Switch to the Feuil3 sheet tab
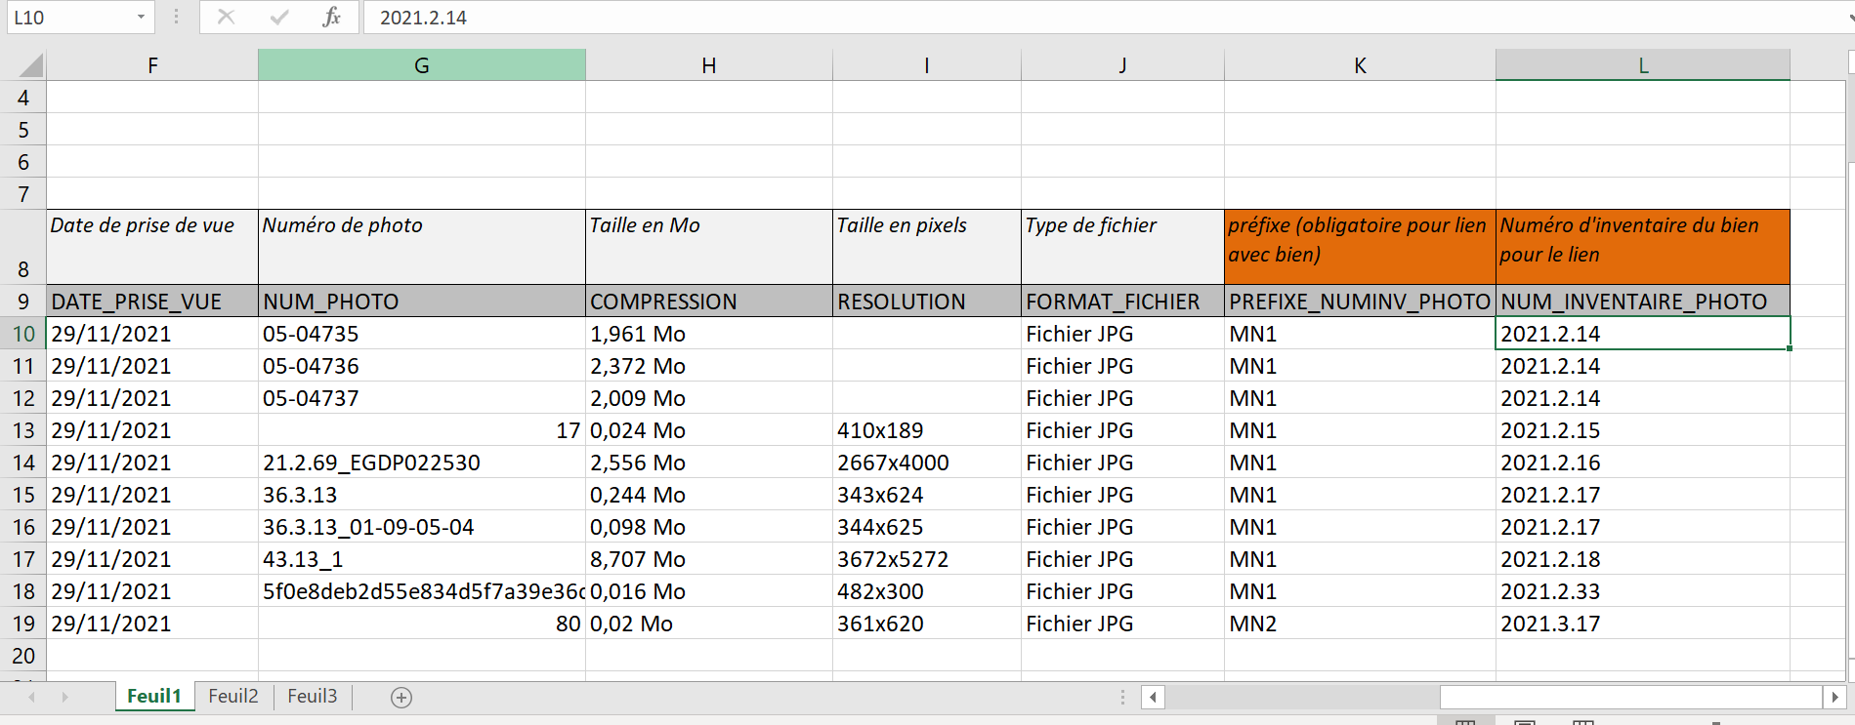Viewport: 1855px width, 725px height. (313, 696)
